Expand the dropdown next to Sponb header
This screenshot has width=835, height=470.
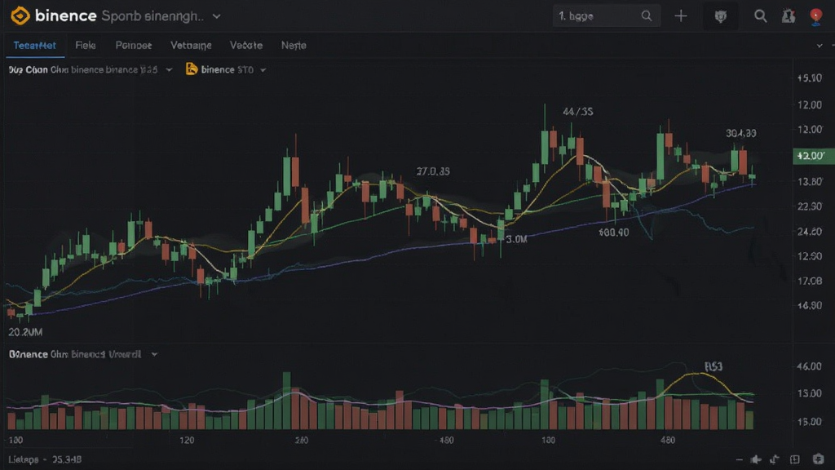217,16
